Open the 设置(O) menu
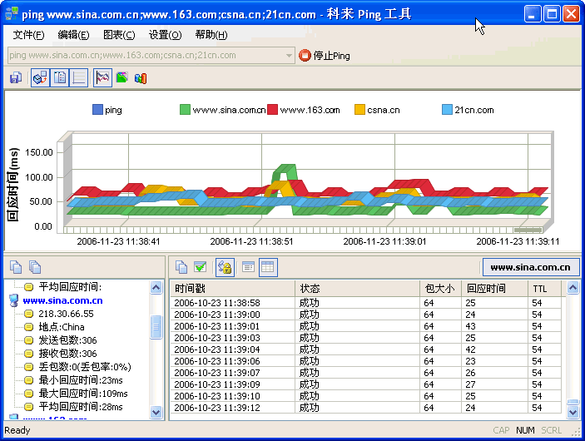The width and height of the screenshot is (585, 441). click(x=165, y=34)
